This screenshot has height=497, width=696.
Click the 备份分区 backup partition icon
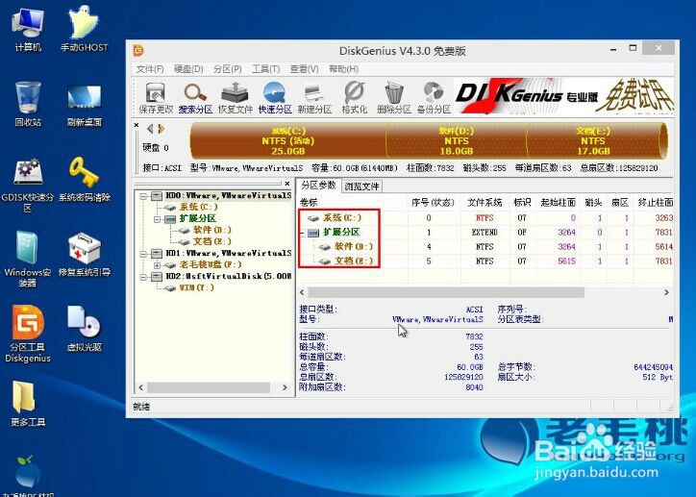tap(434, 97)
